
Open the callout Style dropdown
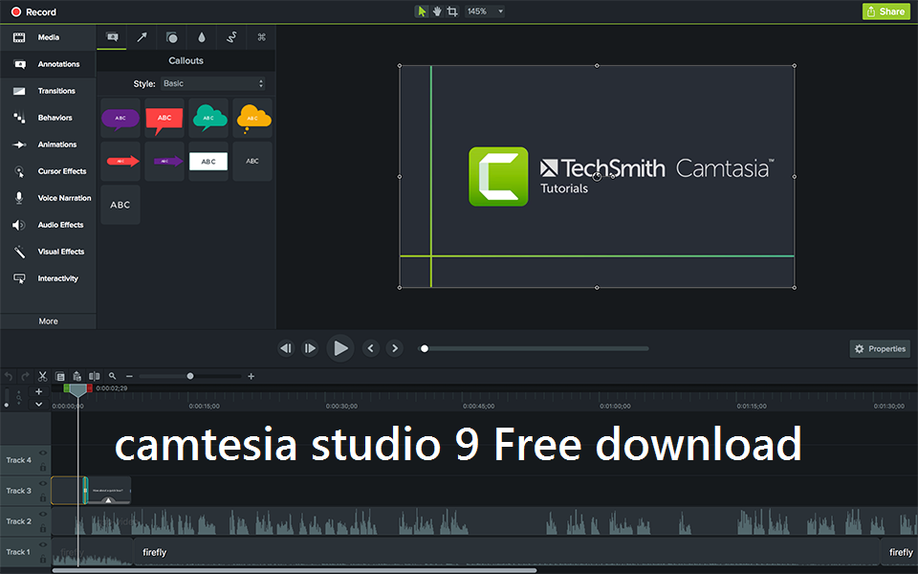pos(212,84)
